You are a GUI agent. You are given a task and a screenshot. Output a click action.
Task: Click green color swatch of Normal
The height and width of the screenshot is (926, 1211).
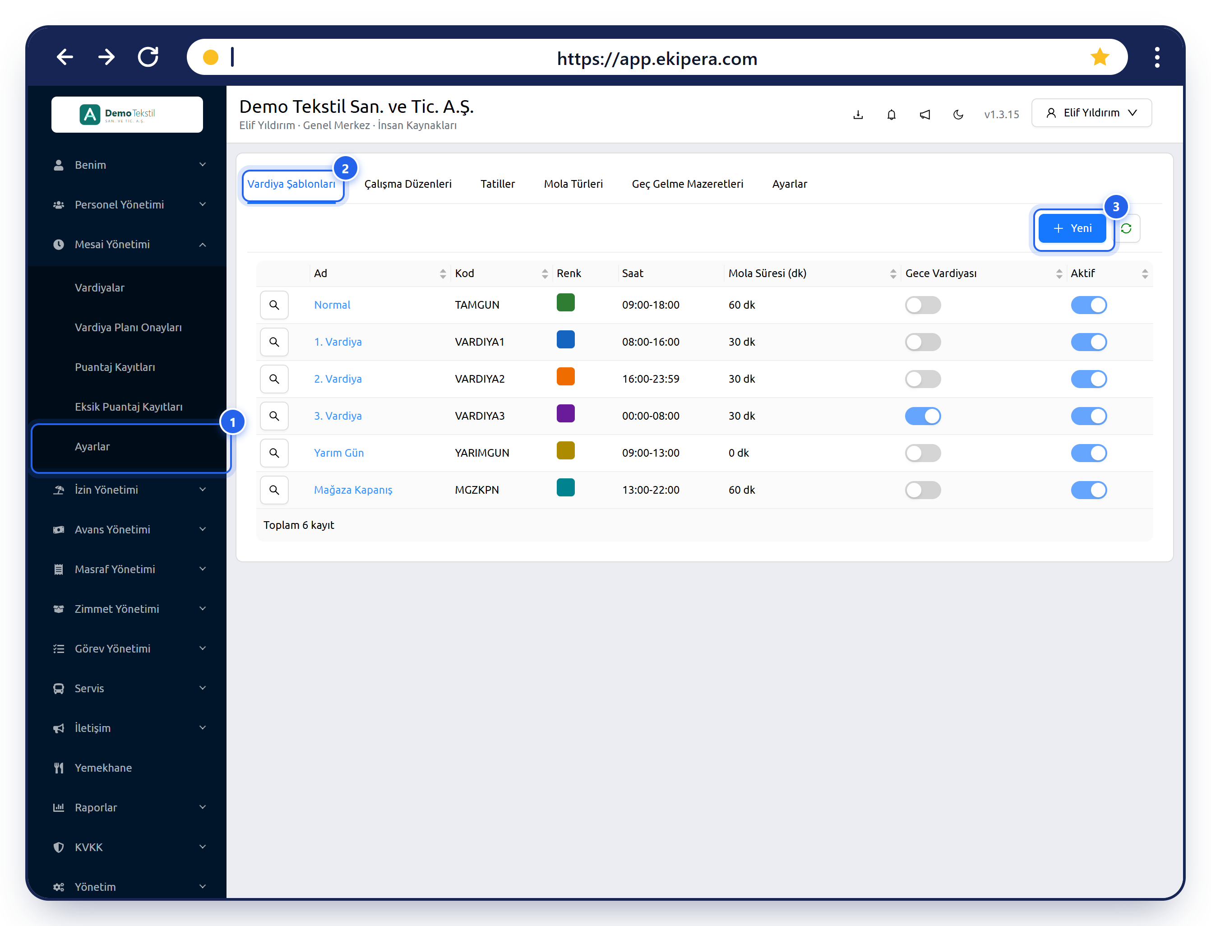pyautogui.click(x=565, y=303)
